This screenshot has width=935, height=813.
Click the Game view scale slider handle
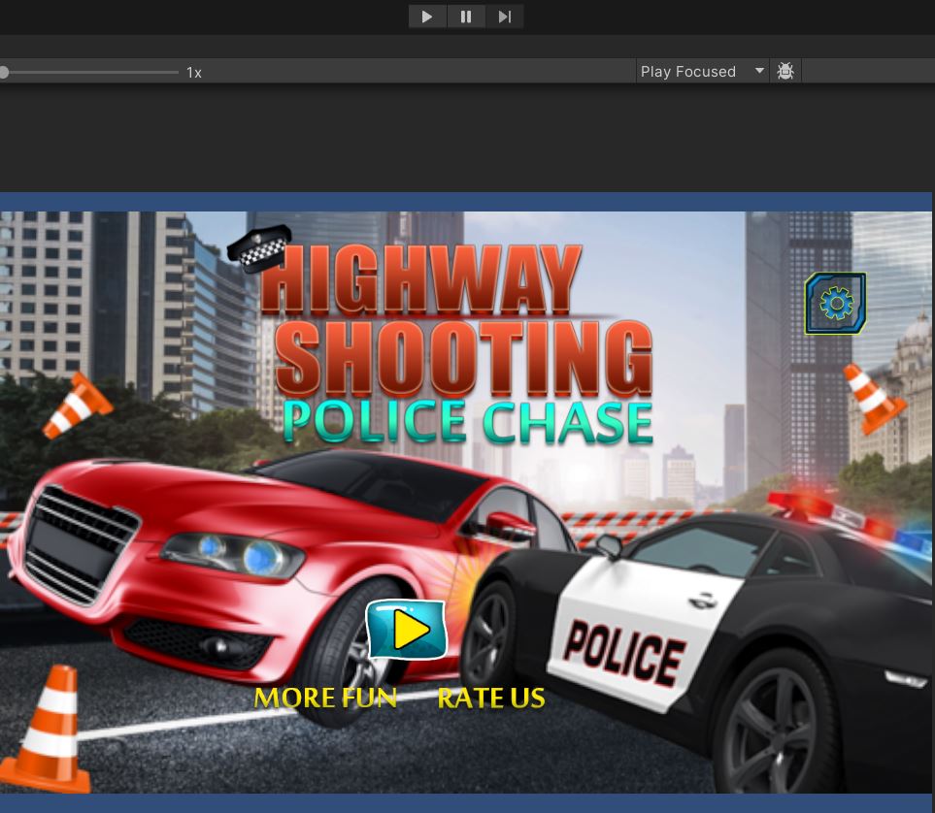point(4,72)
